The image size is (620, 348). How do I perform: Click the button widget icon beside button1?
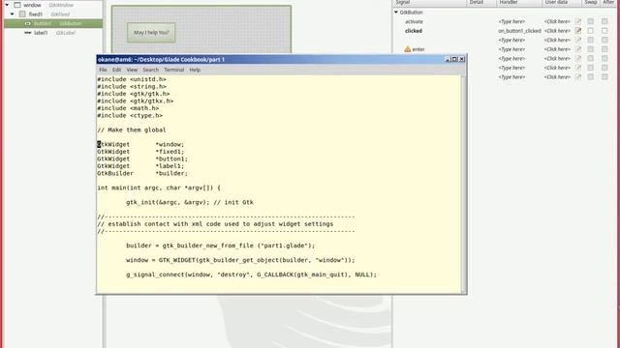coord(28,23)
